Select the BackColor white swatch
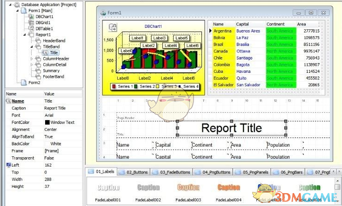342x206 pixels. [x=47, y=144]
